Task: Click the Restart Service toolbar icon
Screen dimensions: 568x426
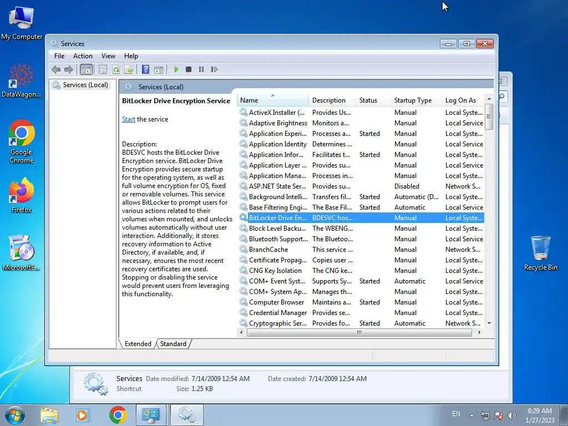Action: point(214,69)
